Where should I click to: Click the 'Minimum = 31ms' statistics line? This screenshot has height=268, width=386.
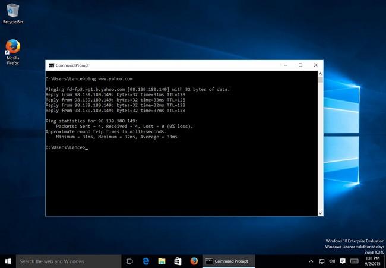[x=116, y=137]
